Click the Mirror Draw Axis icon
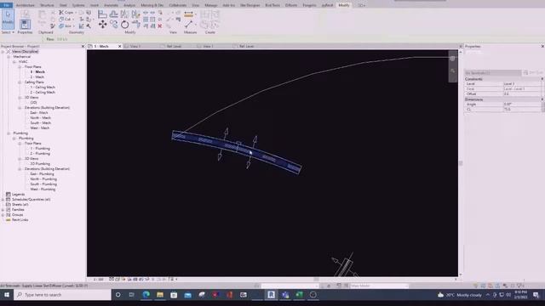The image size is (545, 306). tap(135, 14)
